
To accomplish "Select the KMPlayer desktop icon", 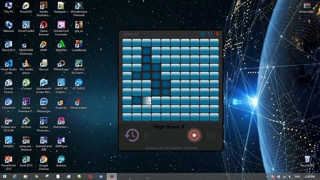I will coord(61,141).
